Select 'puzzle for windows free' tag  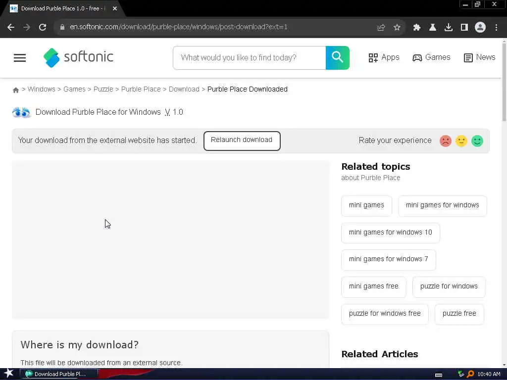click(x=385, y=314)
